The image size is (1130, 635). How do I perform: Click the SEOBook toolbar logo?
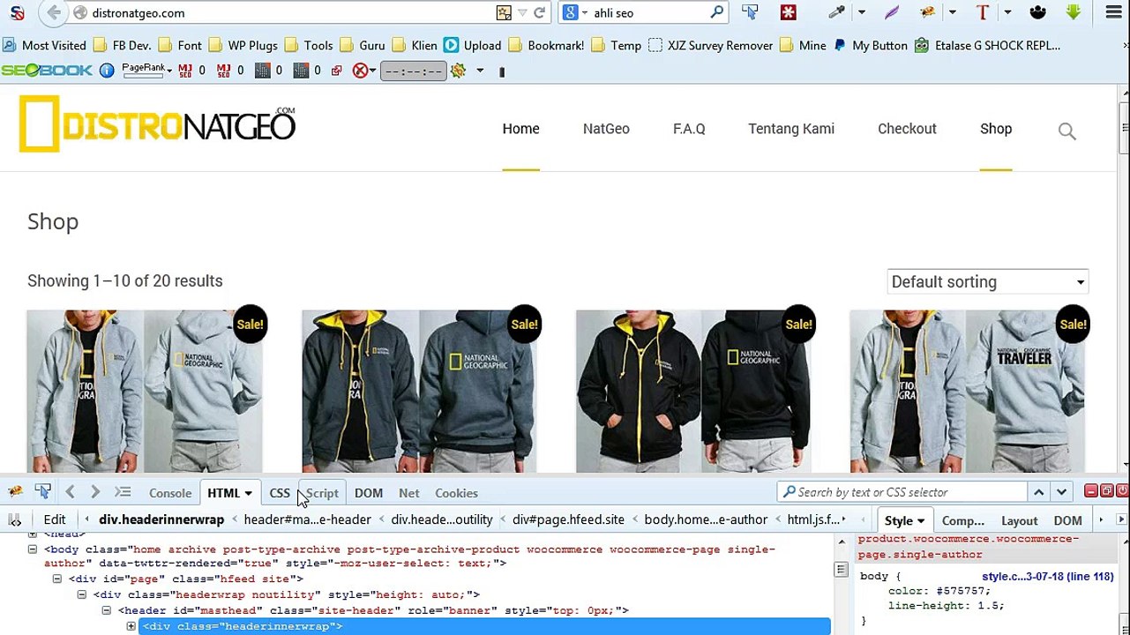pyautogui.click(x=47, y=71)
